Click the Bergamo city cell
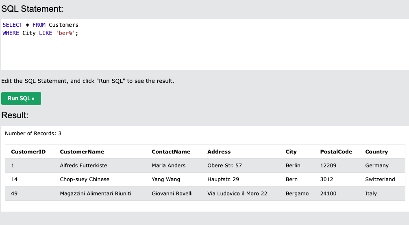 click(x=297, y=193)
